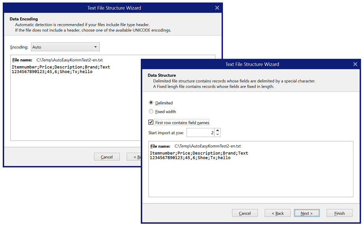
Task: Decrease start import row with down arrow
Action: (218, 135)
